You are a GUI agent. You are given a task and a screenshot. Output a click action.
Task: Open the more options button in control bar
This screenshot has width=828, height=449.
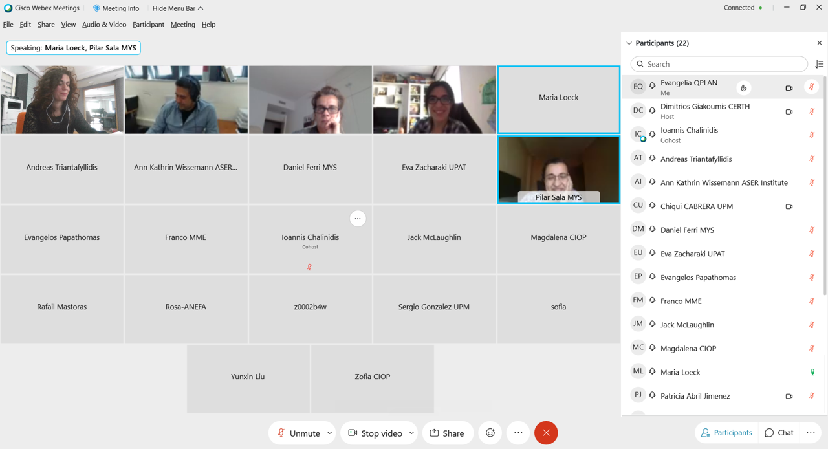point(518,433)
